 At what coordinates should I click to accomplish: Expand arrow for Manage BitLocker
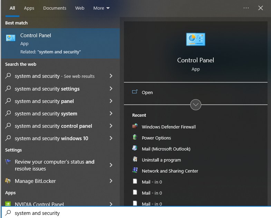[x=111, y=181]
